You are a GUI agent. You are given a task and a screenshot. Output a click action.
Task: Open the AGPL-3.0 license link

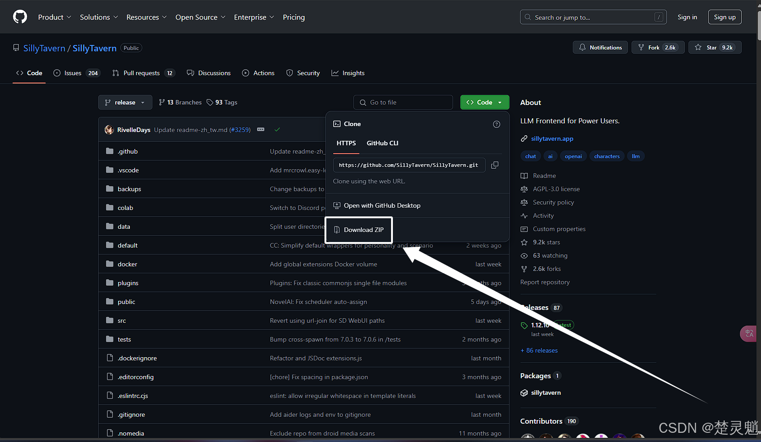click(556, 189)
